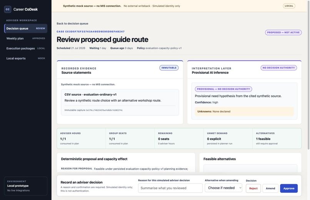
Task: Open the Alternative when amending dropdown
Action: (223, 188)
